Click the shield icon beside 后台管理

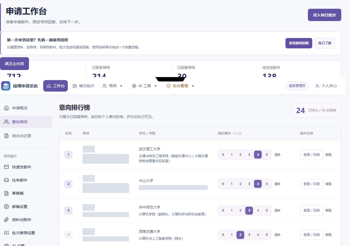tap(169, 86)
